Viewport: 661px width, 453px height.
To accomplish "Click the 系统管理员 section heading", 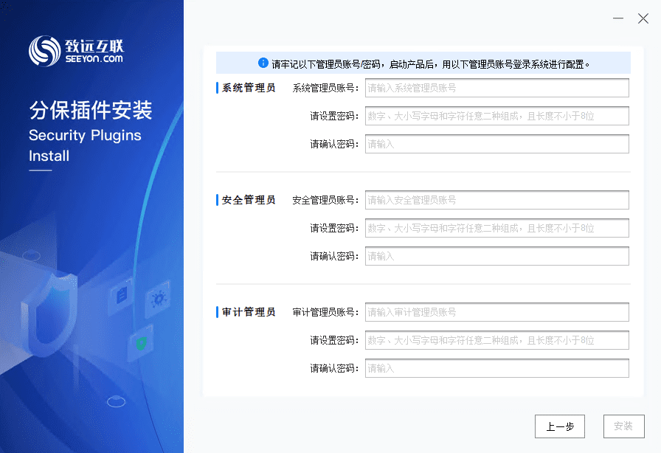I will point(249,88).
